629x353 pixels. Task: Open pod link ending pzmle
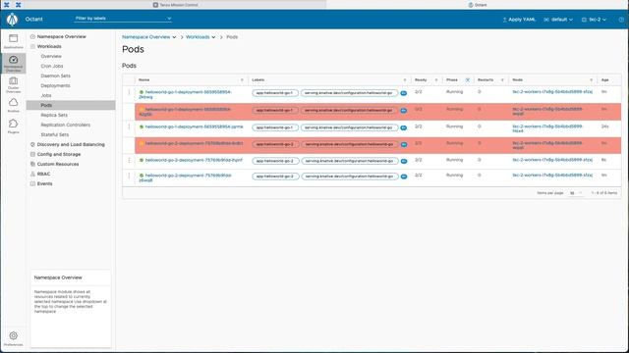pyautogui.click(x=195, y=126)
